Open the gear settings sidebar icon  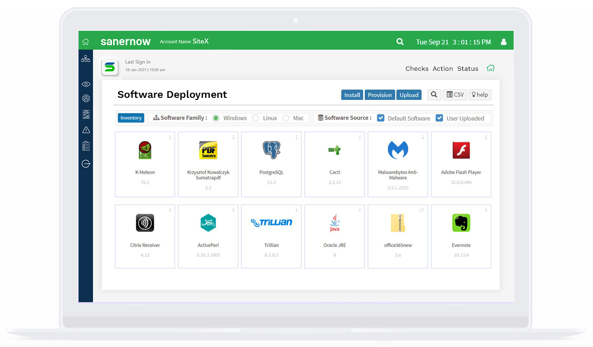click(86, 98)
